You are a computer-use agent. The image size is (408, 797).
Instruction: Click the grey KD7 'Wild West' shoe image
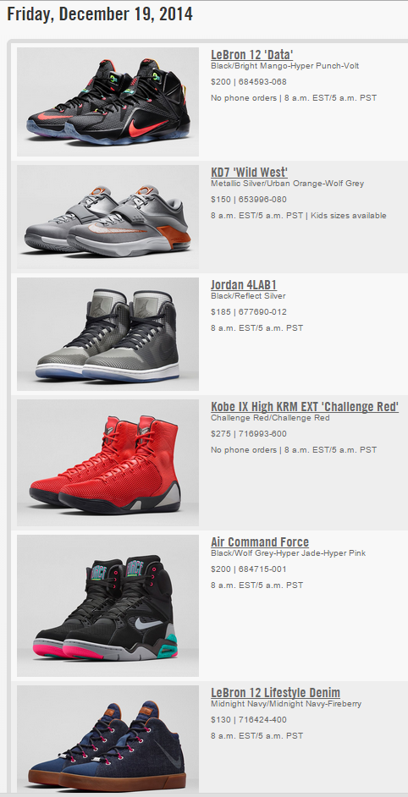click(x=108, y=217)
